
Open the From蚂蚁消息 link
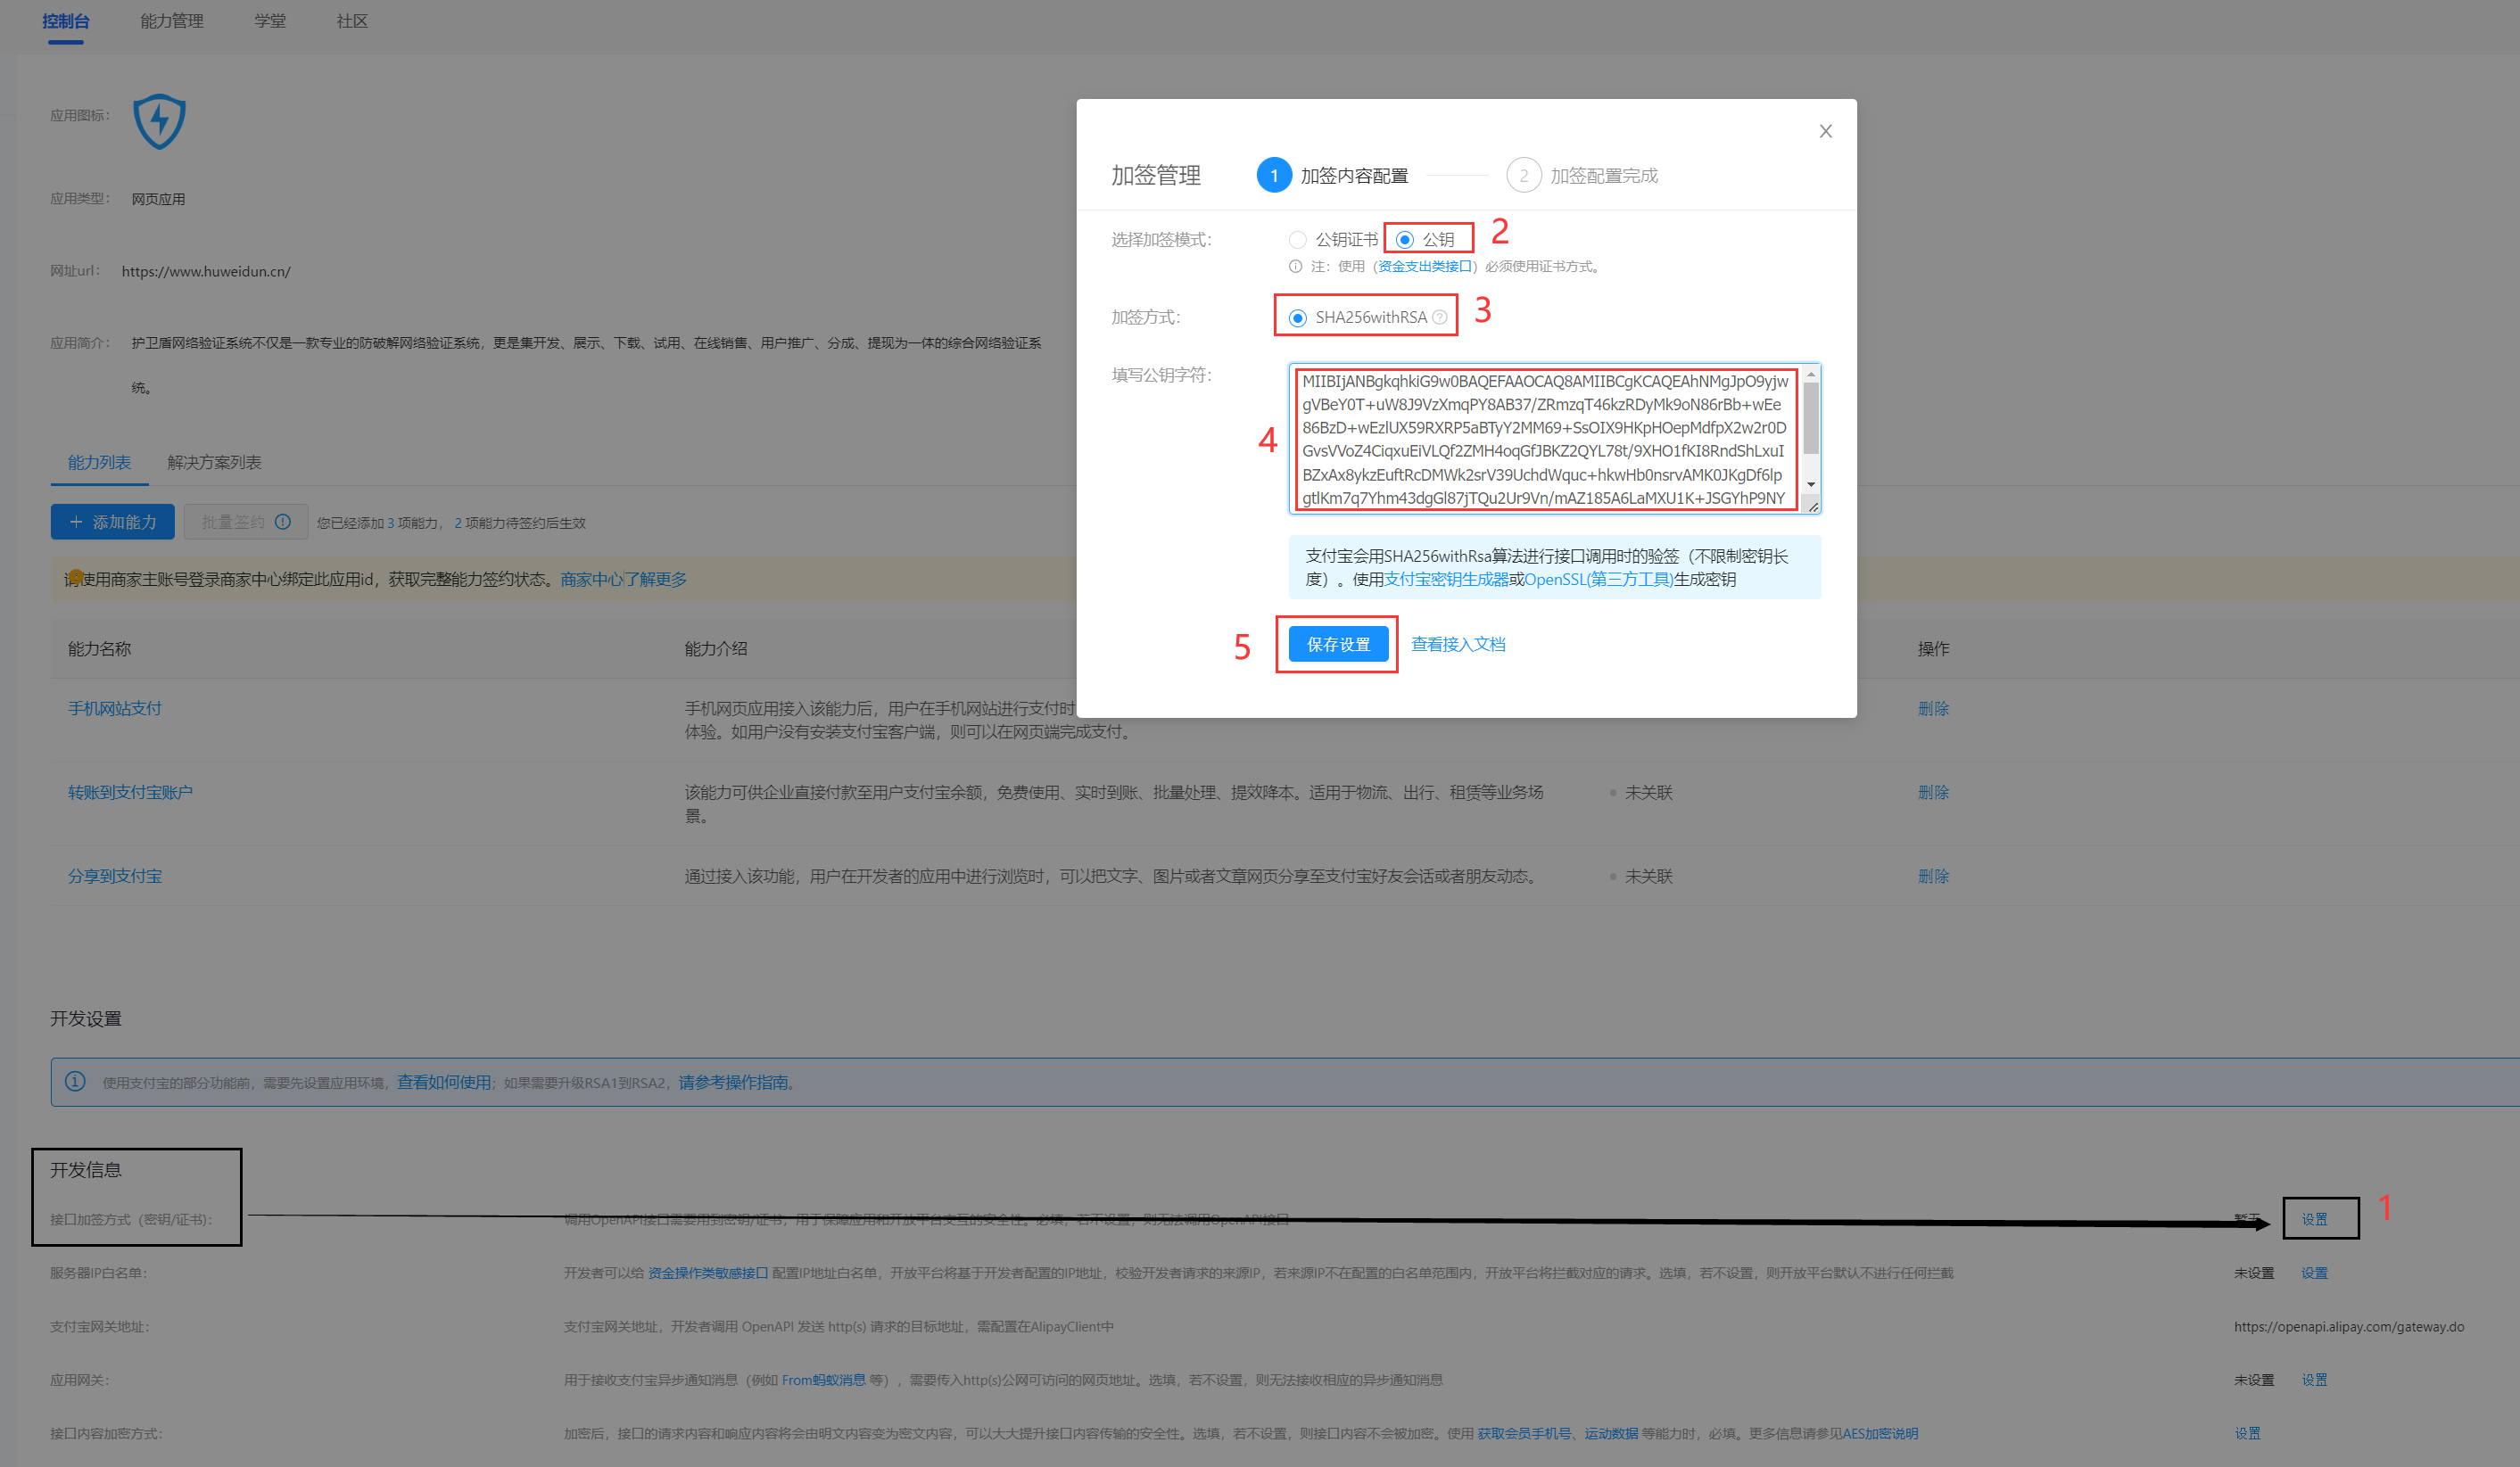pyautogui.click(x=823, y=1380)
